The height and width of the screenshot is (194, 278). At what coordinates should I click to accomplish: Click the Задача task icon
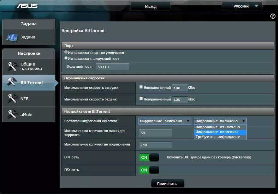[x=12, y=37]
